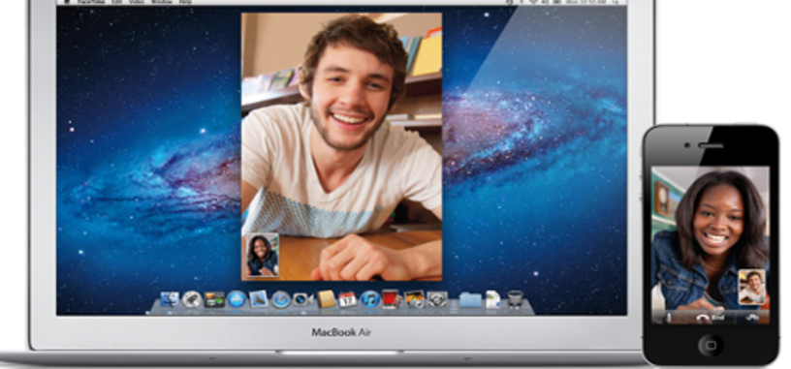The image size is (791, 369).
Task: Click the FaceTime video window on MacBook
Action: (341, 146)
